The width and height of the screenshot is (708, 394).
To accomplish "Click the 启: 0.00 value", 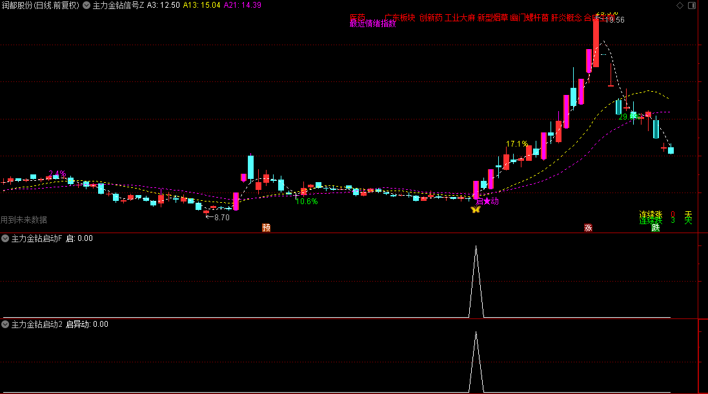I will pos(79,238).
